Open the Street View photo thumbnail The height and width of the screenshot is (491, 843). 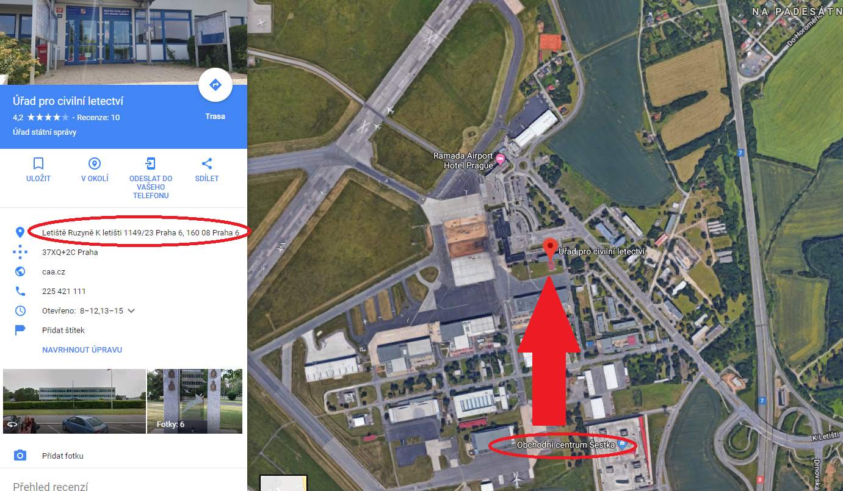coord(74,401)
